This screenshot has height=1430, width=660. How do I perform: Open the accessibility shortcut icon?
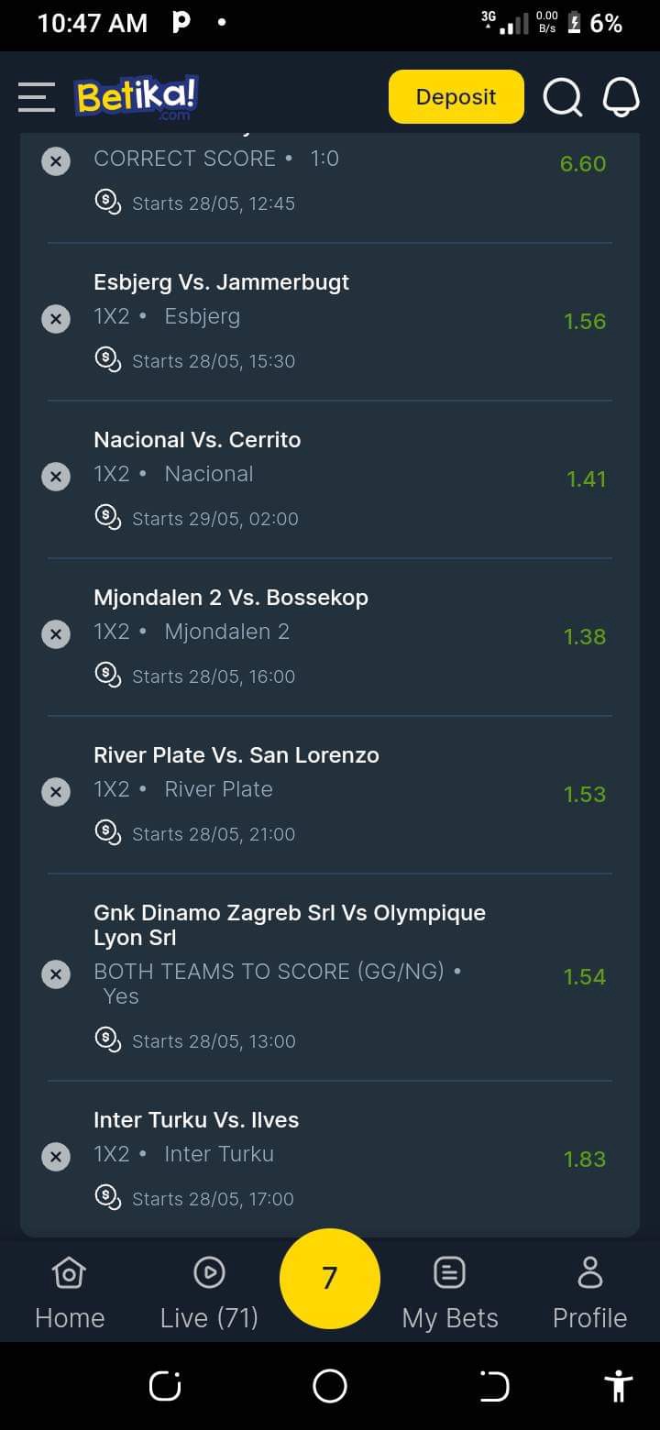[619, 1386]
